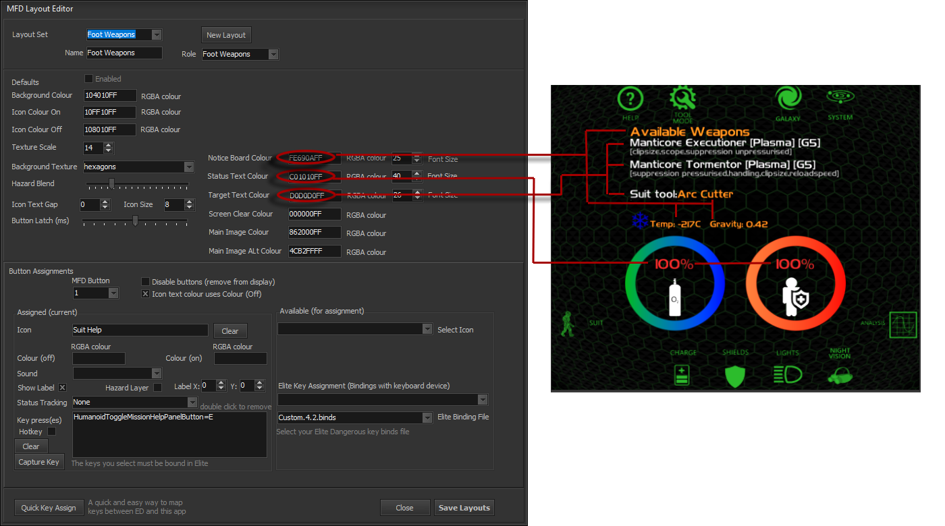Activate the Night Vision icon
Screen dimensions: 945x526
tap(840, 376)
